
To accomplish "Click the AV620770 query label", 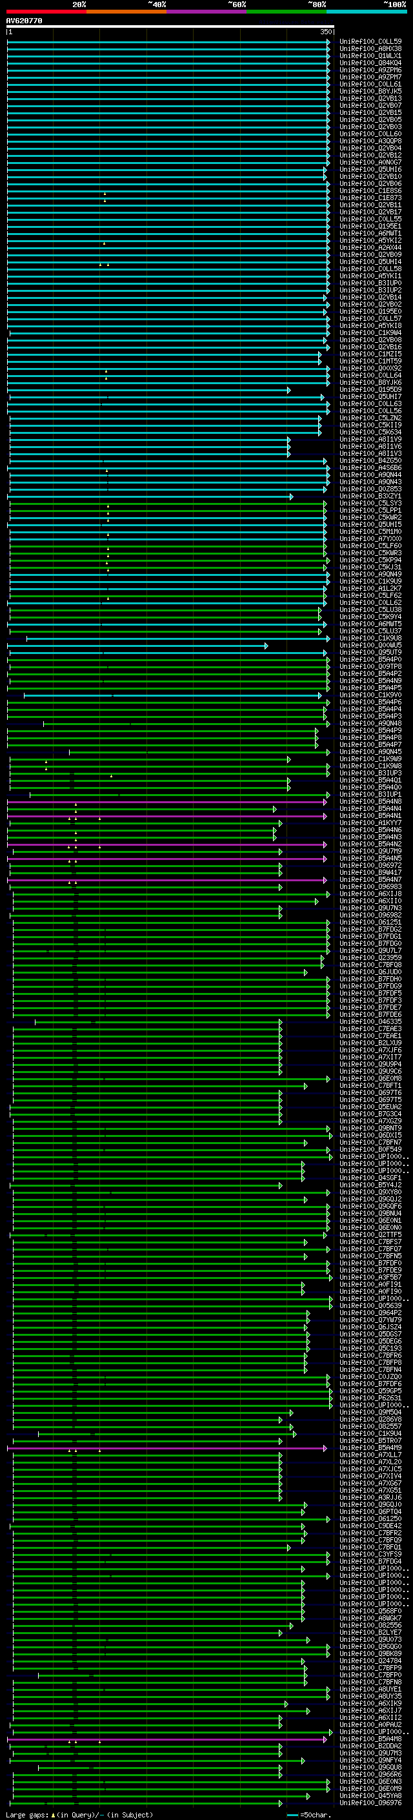I will [x=24, y=21].
